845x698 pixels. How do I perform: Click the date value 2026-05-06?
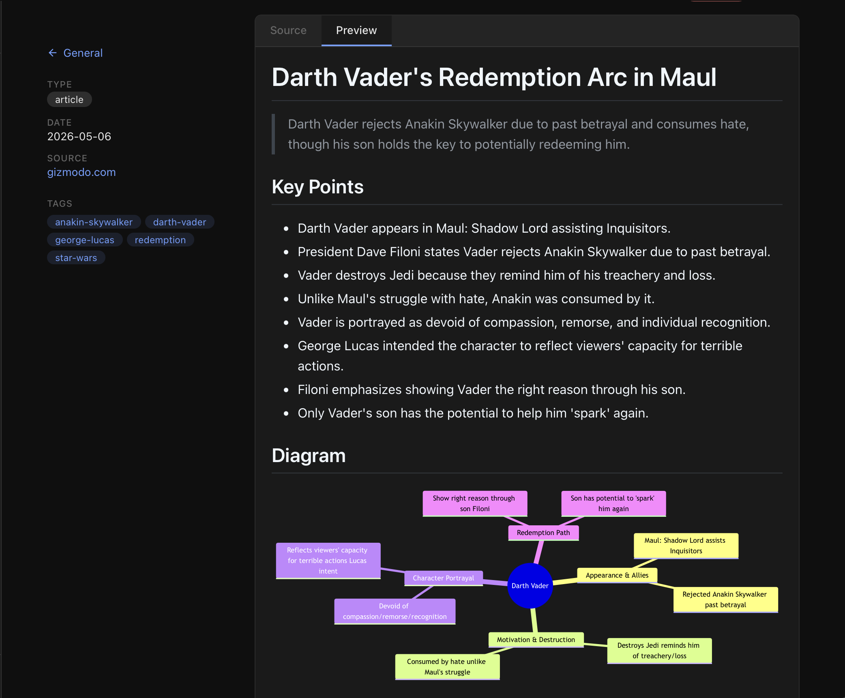click(79, 137)
